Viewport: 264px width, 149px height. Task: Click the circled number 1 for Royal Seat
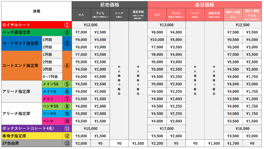click(x=67, y=25)
